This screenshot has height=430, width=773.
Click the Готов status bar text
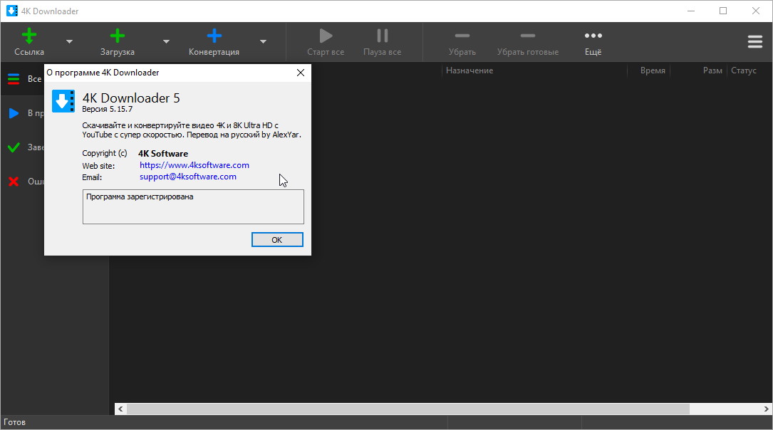tap(14, 422)
